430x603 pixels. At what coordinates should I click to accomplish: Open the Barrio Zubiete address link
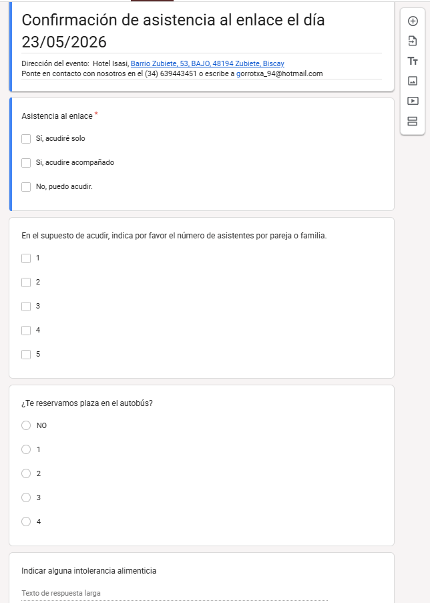click(207, 63)
